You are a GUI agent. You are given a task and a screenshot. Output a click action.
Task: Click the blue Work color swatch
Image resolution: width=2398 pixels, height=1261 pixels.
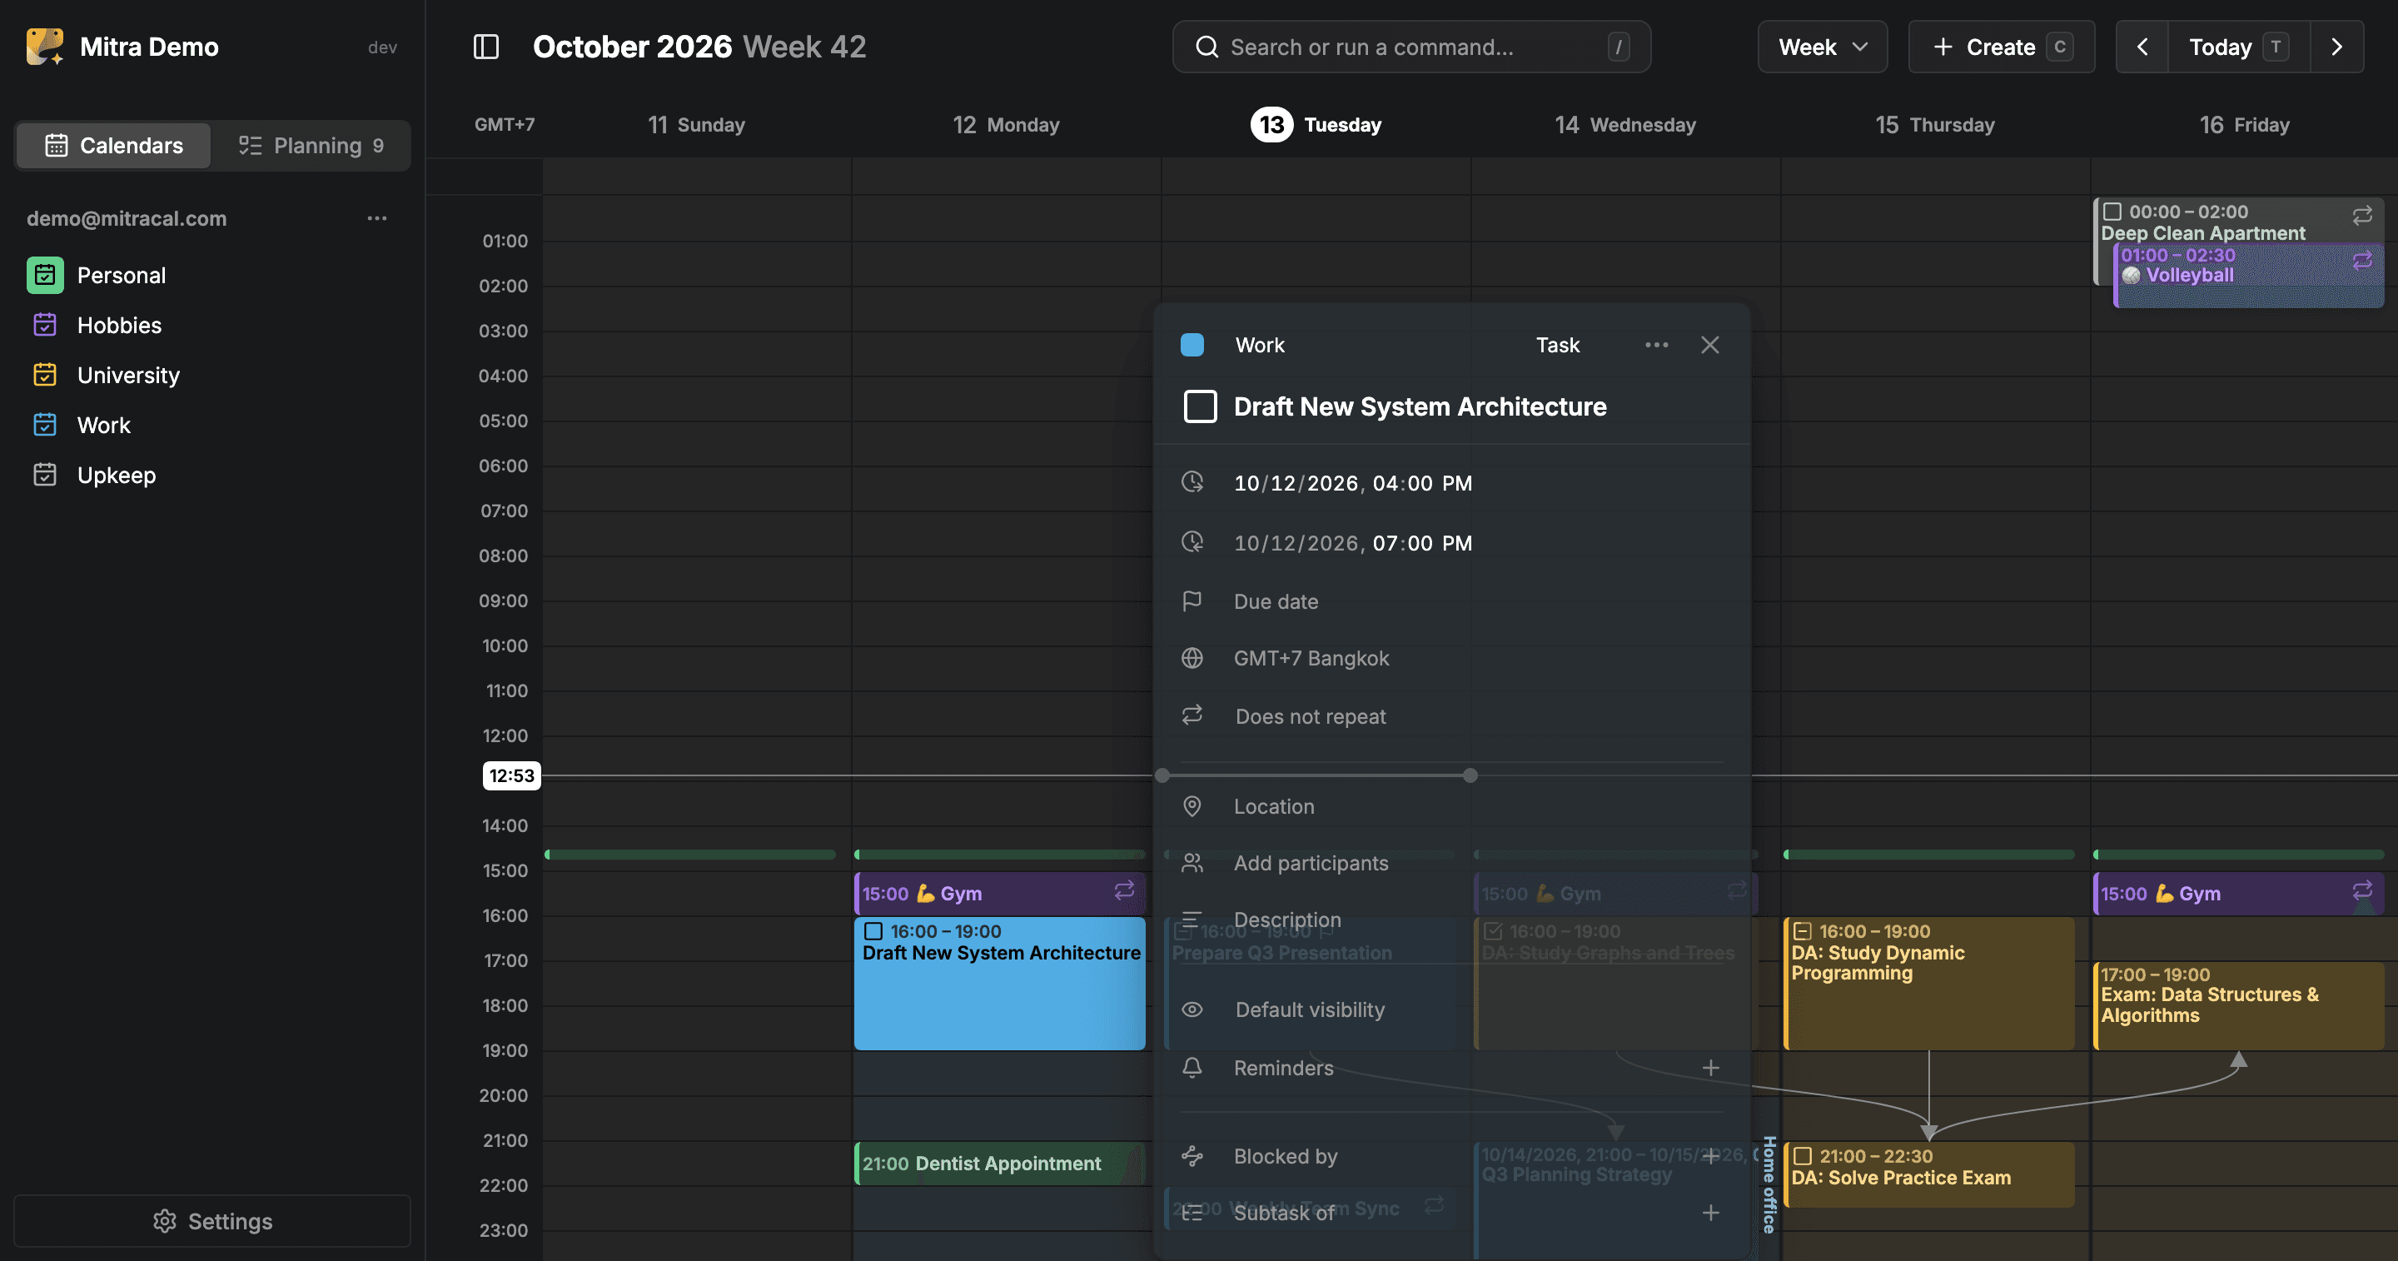[x=1192, y=345]
